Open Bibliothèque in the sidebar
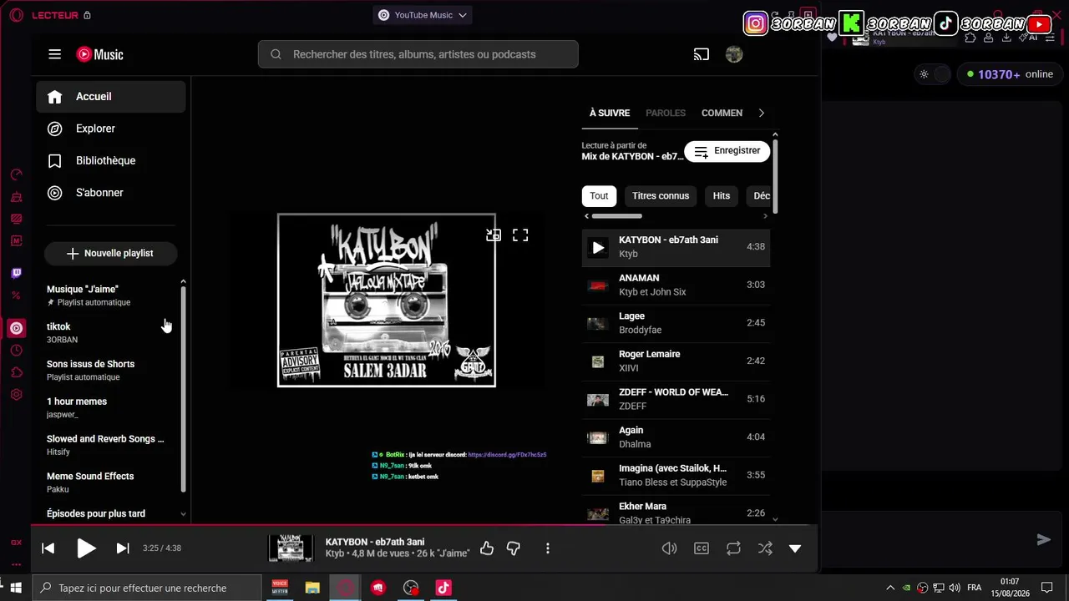Screen dimensions: 1069x601 [x=111, y=160]
